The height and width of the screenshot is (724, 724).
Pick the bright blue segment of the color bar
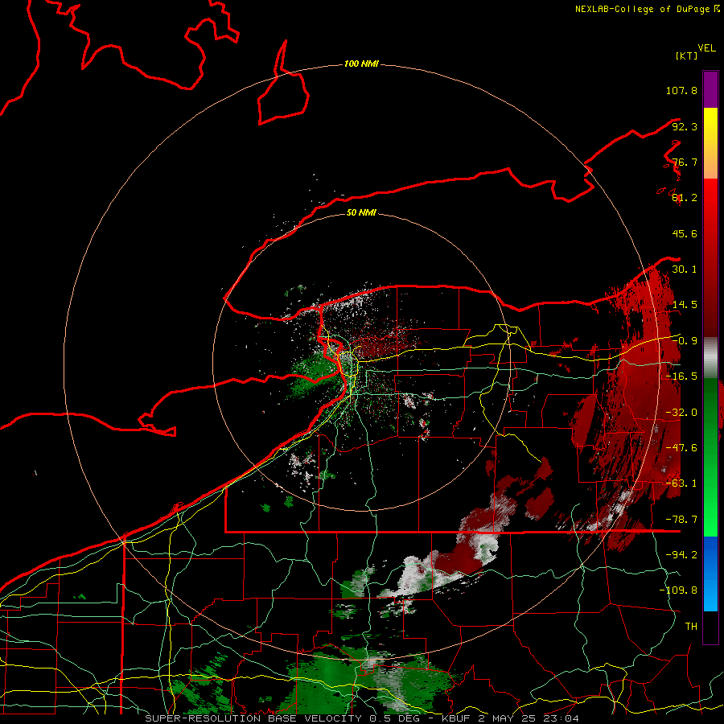710,574
